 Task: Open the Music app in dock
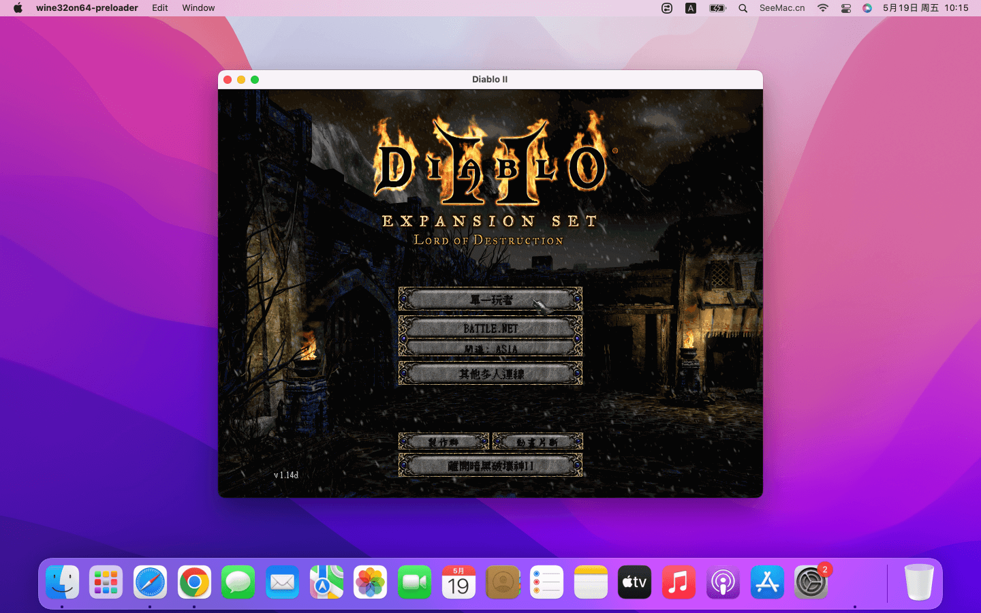point(679,582)
